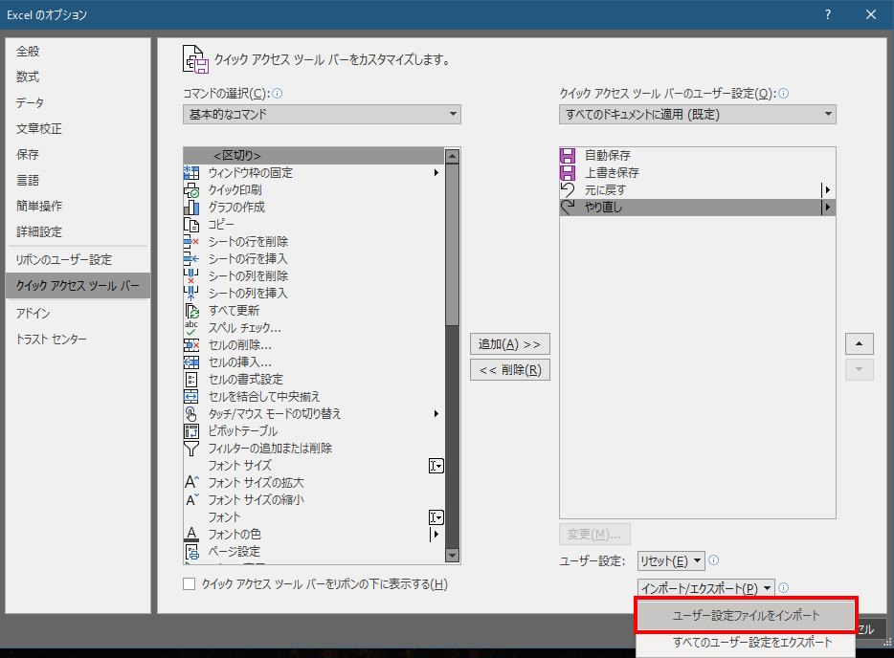Viewport: 894px width, 658px height.
Task: Expand the フォントの色 split arrow
Action: (x=436, y=534)
